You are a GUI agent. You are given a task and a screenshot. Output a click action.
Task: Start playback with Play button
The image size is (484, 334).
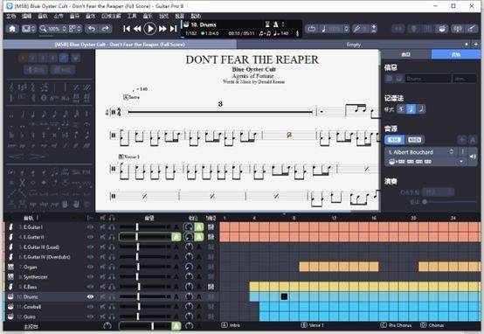[x=150, y=29]
